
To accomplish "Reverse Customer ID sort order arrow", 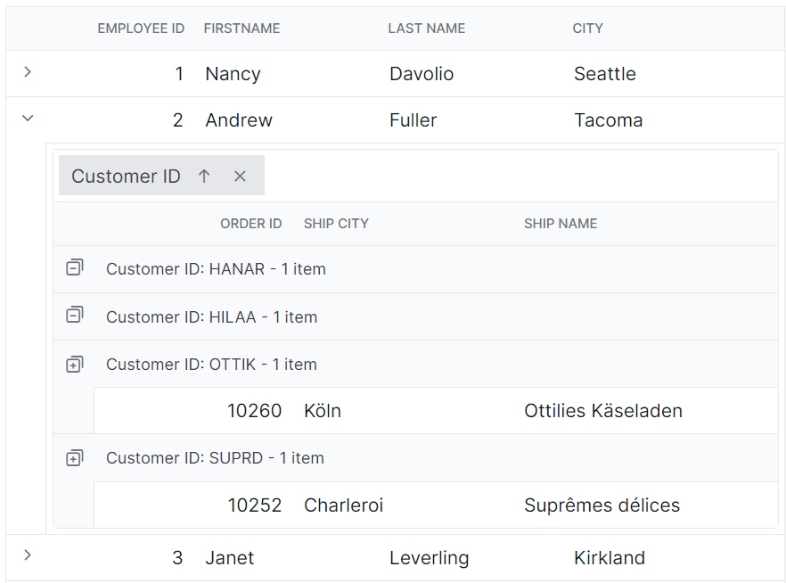I will coord(204,176).
